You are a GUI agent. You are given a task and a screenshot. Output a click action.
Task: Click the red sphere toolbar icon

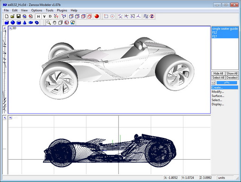tap(97, 16)
